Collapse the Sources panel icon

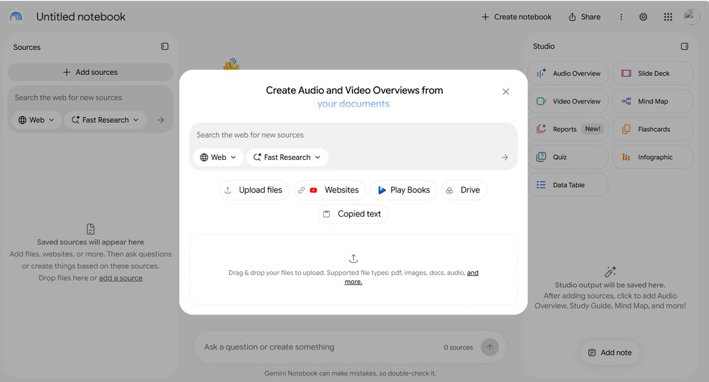point(165,47)
